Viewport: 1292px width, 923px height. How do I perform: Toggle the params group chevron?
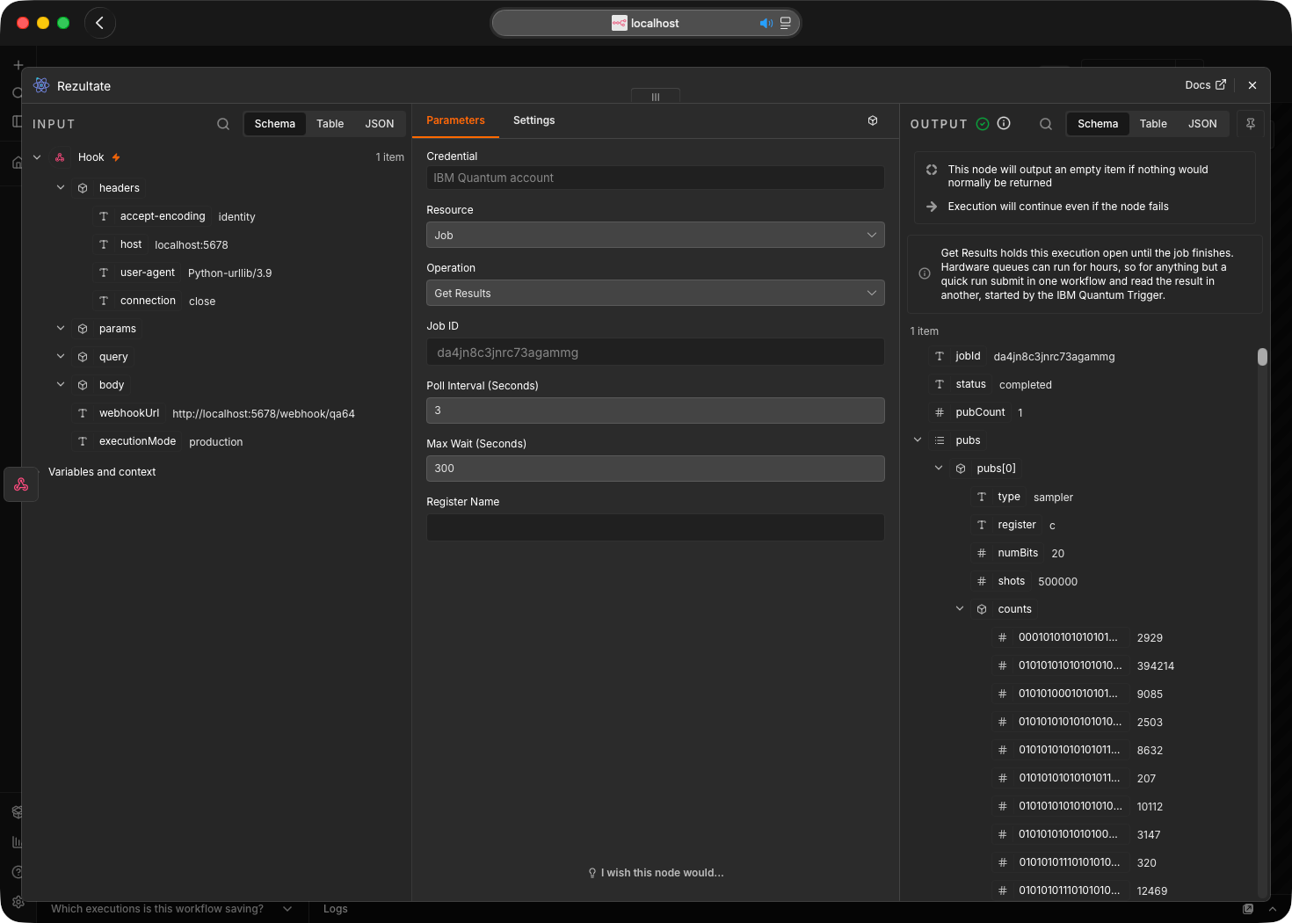coord(61,328)
